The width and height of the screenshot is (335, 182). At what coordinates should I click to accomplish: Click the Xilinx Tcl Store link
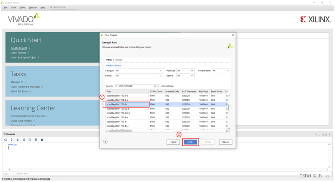(x=19, y=92)
